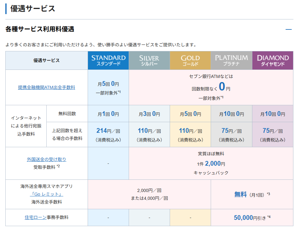Follow the 外国送金の受け取り link
The image size is (294, 228).
coord(46,159)
